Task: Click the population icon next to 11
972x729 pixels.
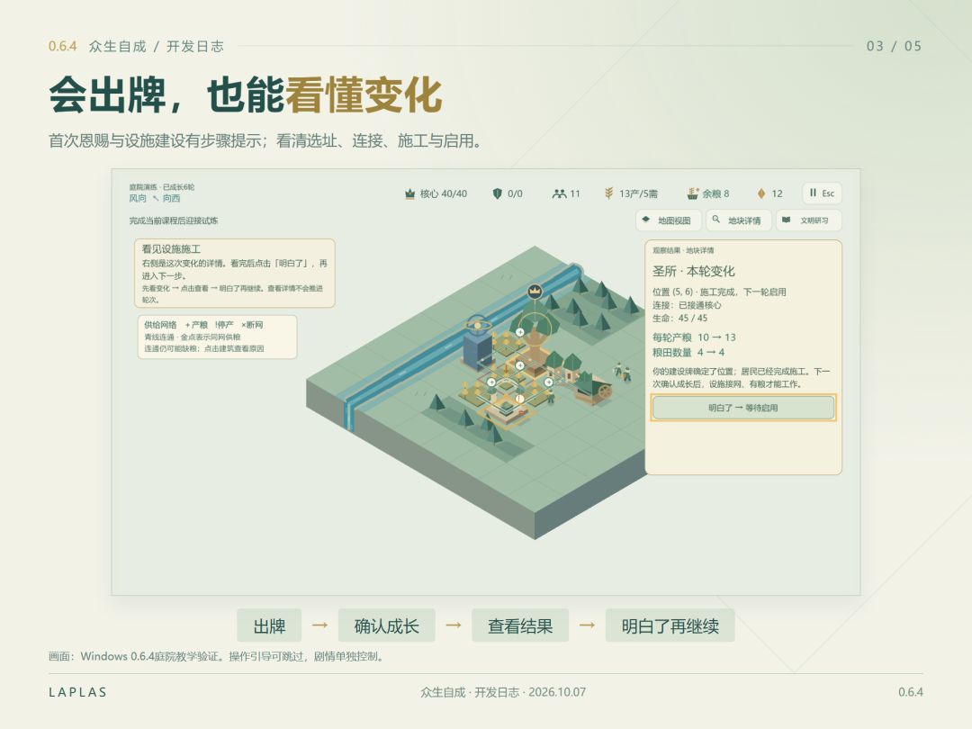Action: tap(559, 194)
